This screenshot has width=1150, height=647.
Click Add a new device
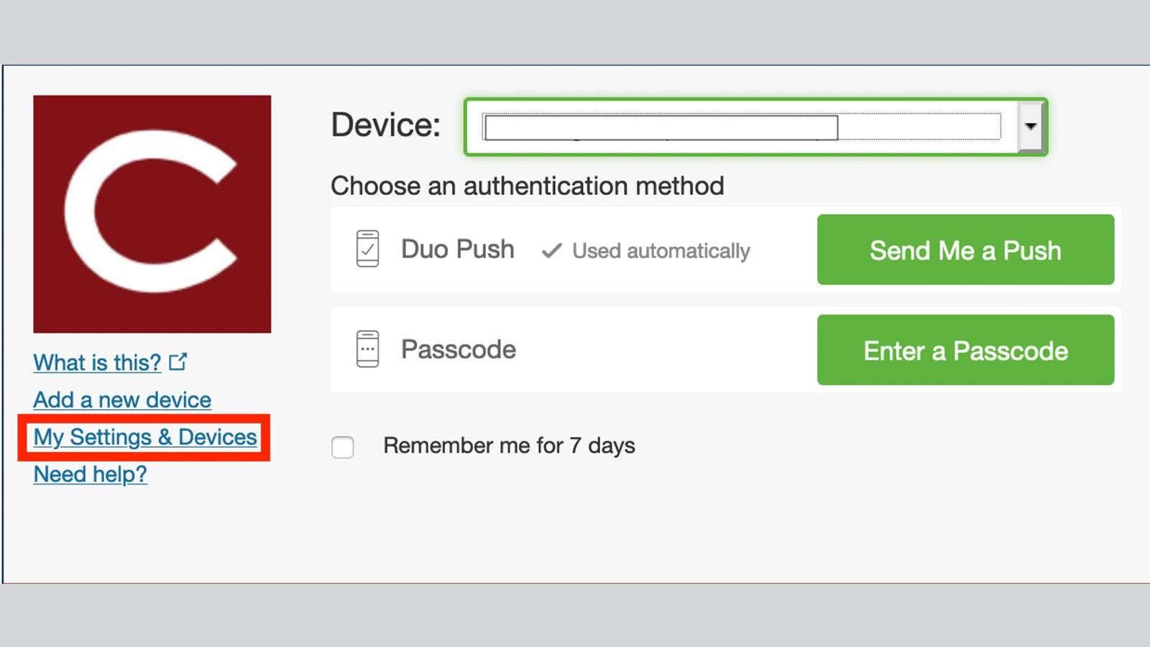(121, 400)
